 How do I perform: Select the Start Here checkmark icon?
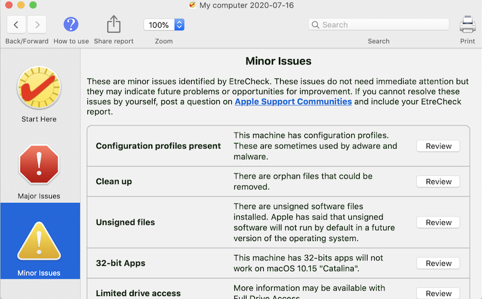tap(39, 87)
